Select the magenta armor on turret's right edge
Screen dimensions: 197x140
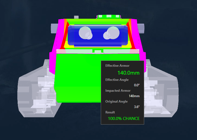coord(137,35)
